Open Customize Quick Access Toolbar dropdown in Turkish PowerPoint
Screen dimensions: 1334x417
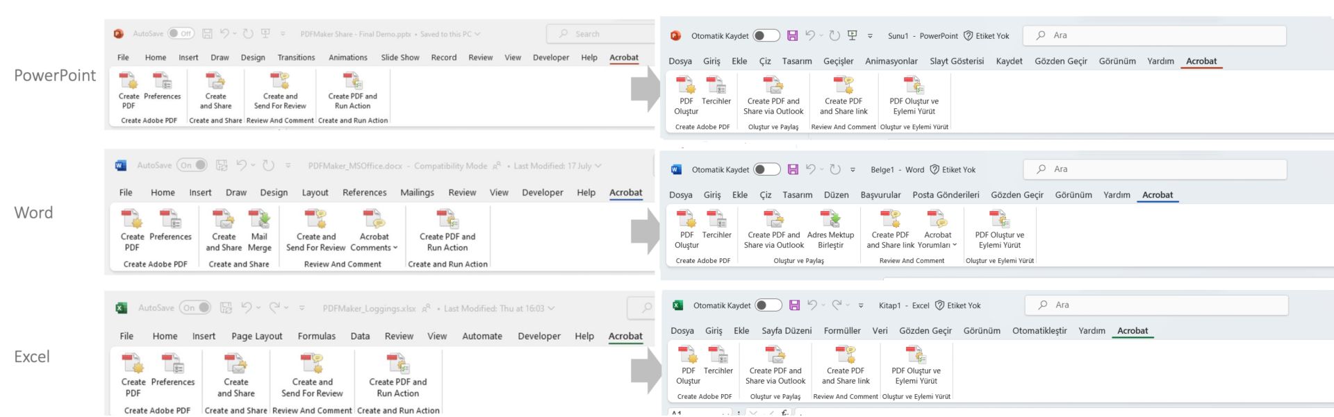coord(870,35)
